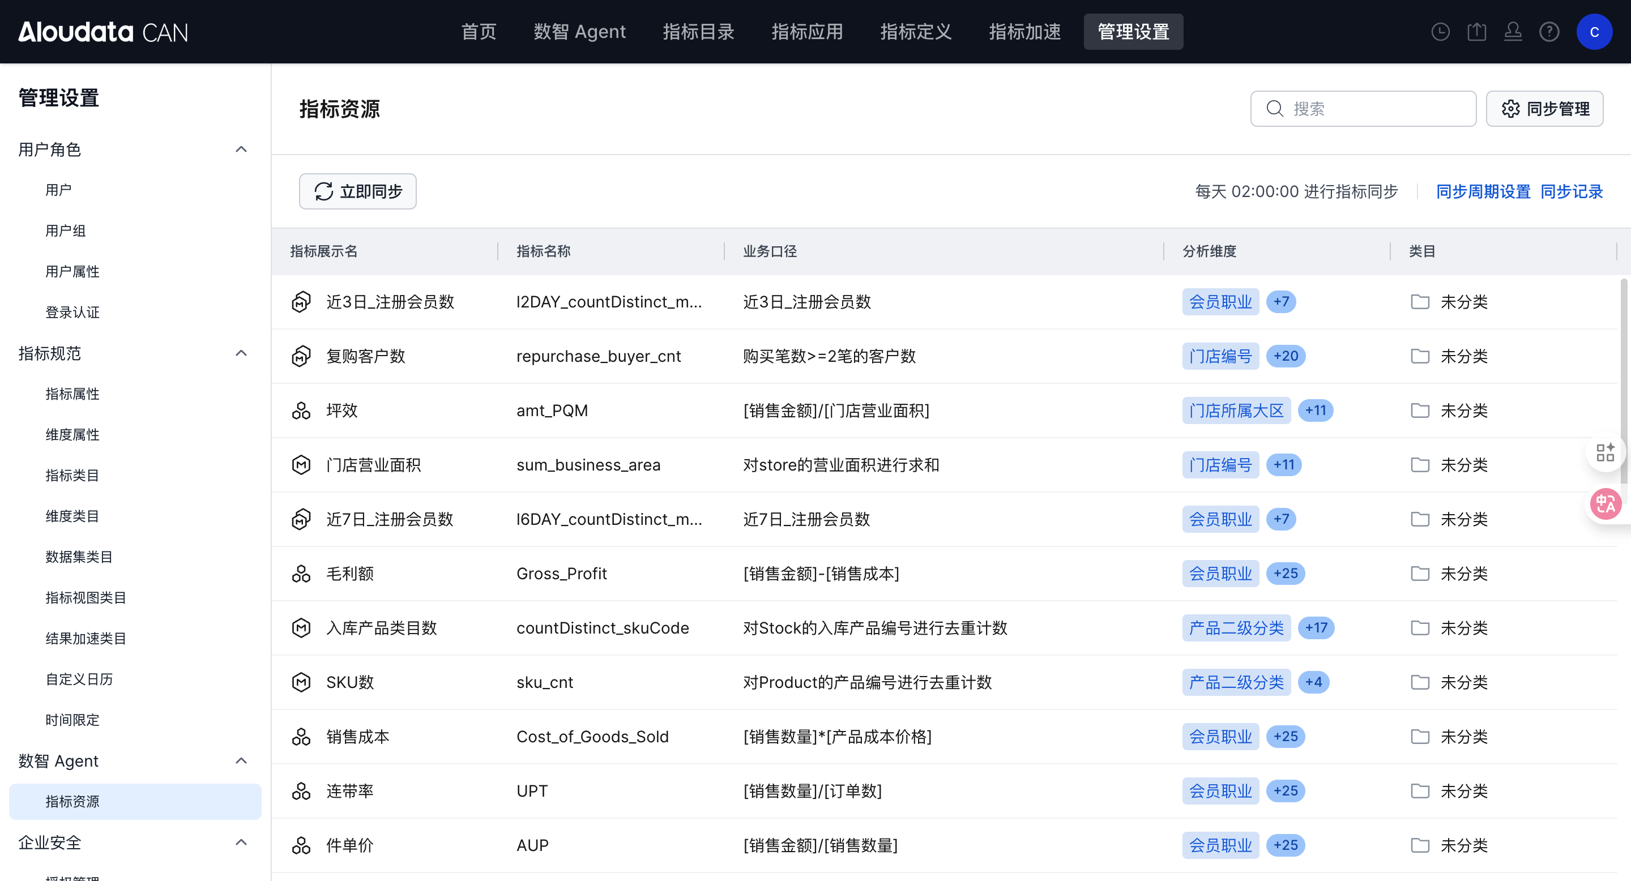1631x881 pixels.
Task: Click the user profile icon in header
Action: click(x=1513, y=32)
